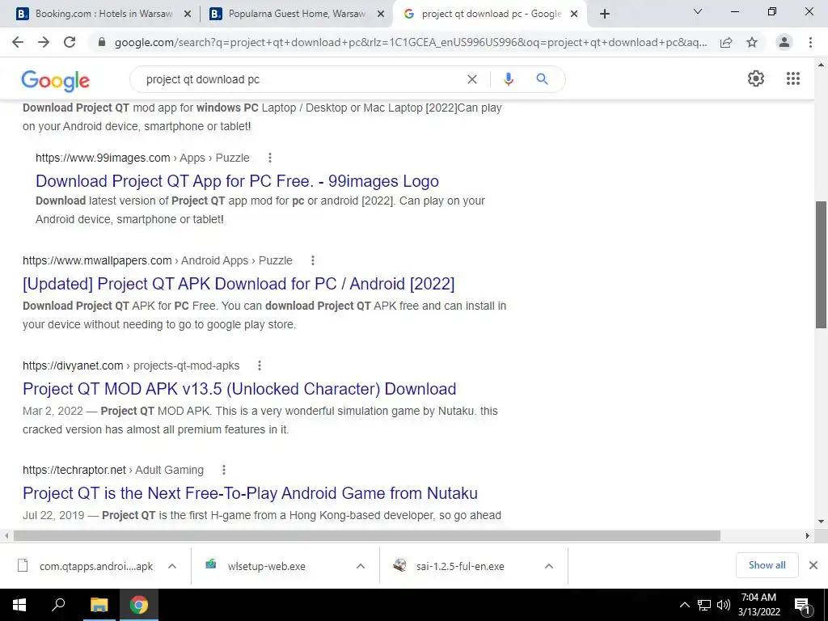
Task: Submit search with magnifier icon
Action: (542, 79)
